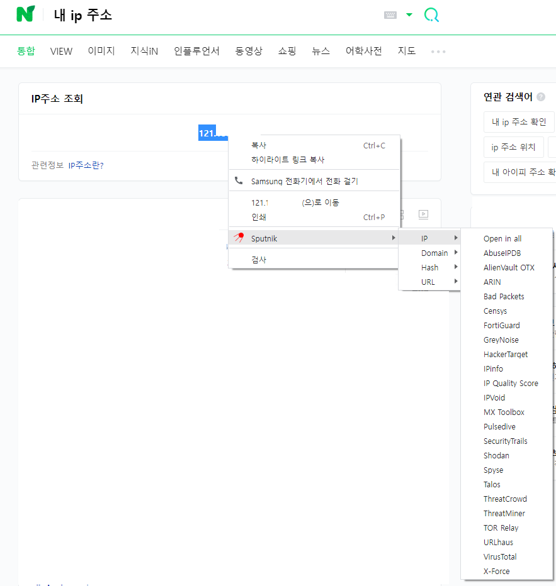Expand more tabs with the ellipsis
This screenshot has width=556, height=586.
pyautogui.click(x=438, y=52)
